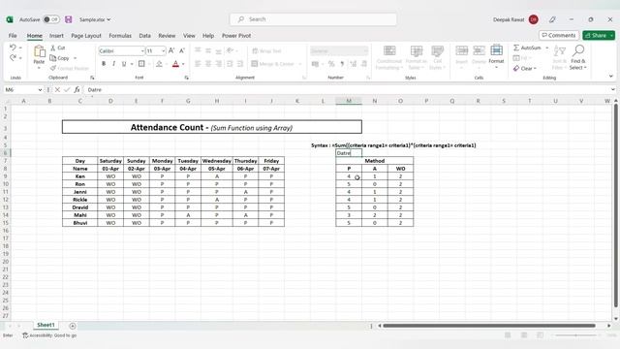Click the Save icon in title bar

[x=69, y=19]
